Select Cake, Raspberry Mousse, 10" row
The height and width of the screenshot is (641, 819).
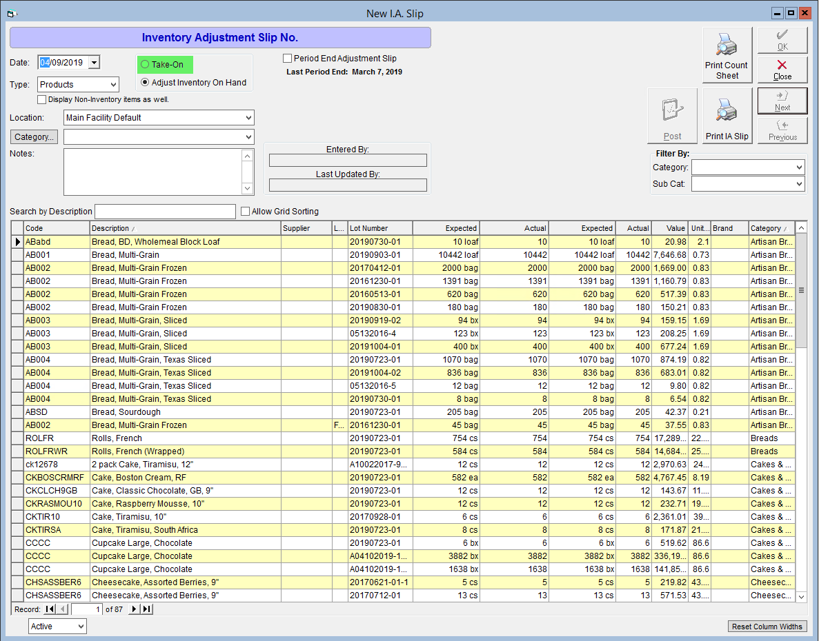[x=403, y=503]
